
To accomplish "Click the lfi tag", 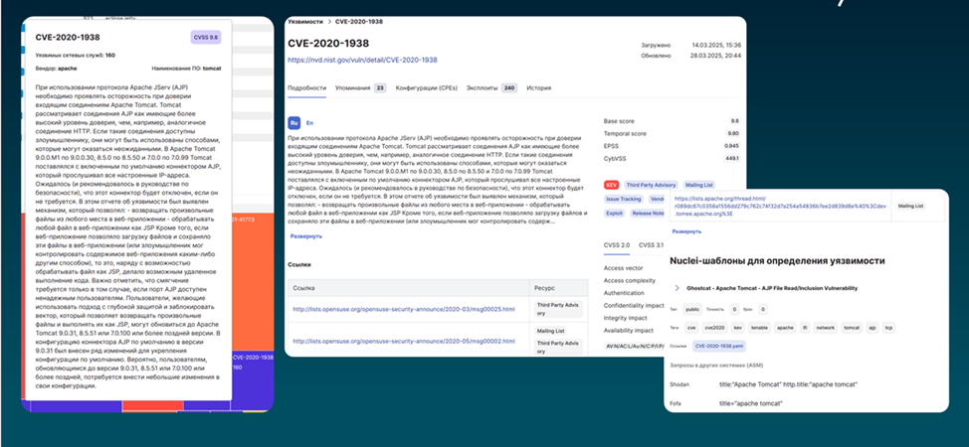I will pos(803,328).
